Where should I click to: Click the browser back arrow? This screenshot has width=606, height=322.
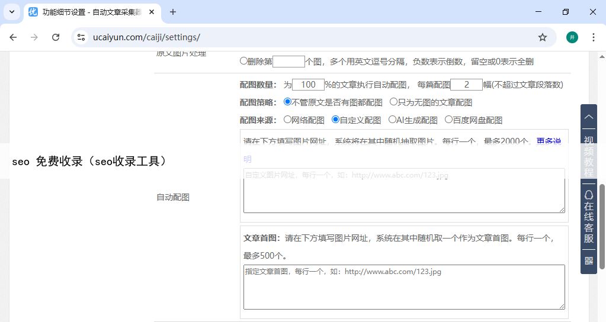13,37
